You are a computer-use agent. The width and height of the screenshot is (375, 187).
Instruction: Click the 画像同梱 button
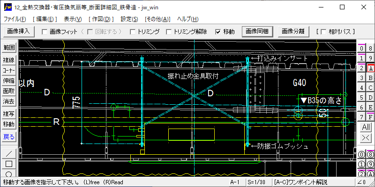[x=257, y=31]
